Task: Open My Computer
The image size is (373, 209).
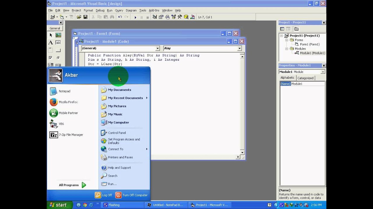Action: [115, 122]
